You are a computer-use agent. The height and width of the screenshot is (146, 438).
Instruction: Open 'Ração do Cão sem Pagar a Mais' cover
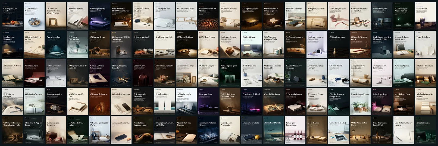point(230,45)
